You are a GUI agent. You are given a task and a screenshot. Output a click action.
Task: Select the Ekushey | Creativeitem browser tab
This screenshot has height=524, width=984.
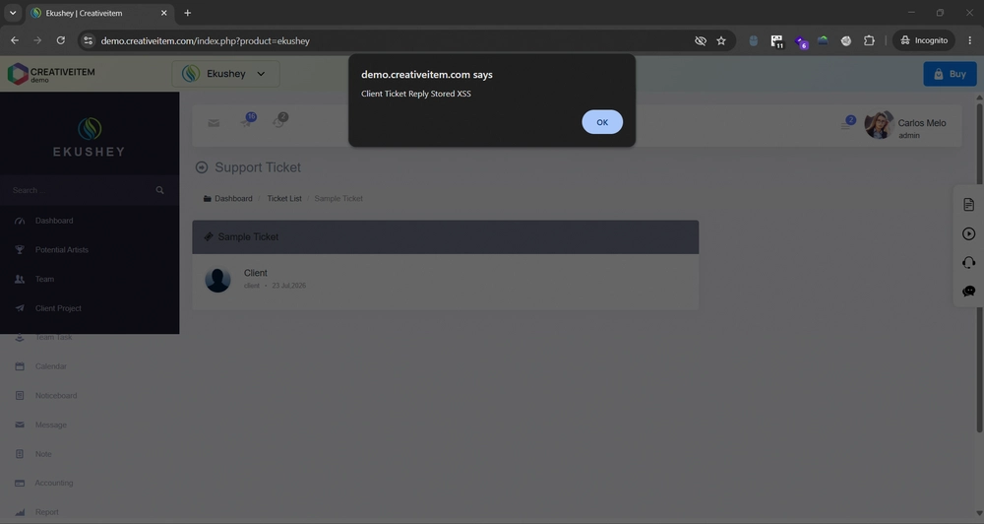[99, 13]
